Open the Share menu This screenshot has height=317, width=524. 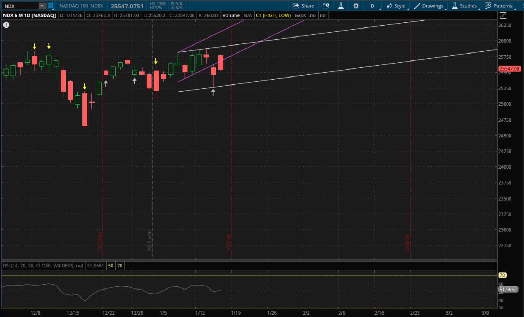coord(303,6)
